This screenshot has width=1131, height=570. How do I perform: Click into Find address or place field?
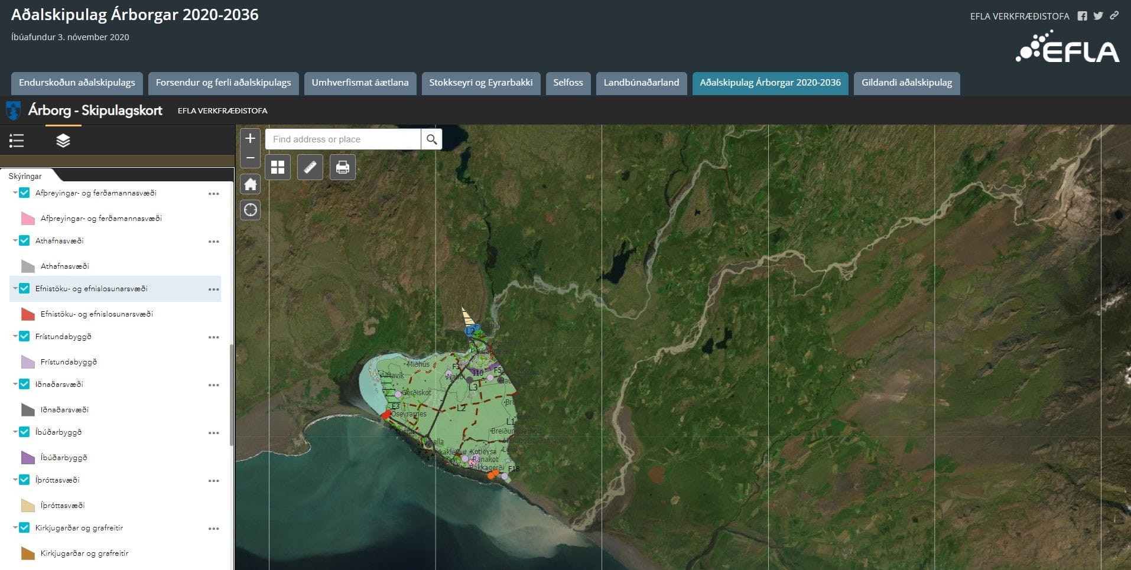click(x=343, y=139)
